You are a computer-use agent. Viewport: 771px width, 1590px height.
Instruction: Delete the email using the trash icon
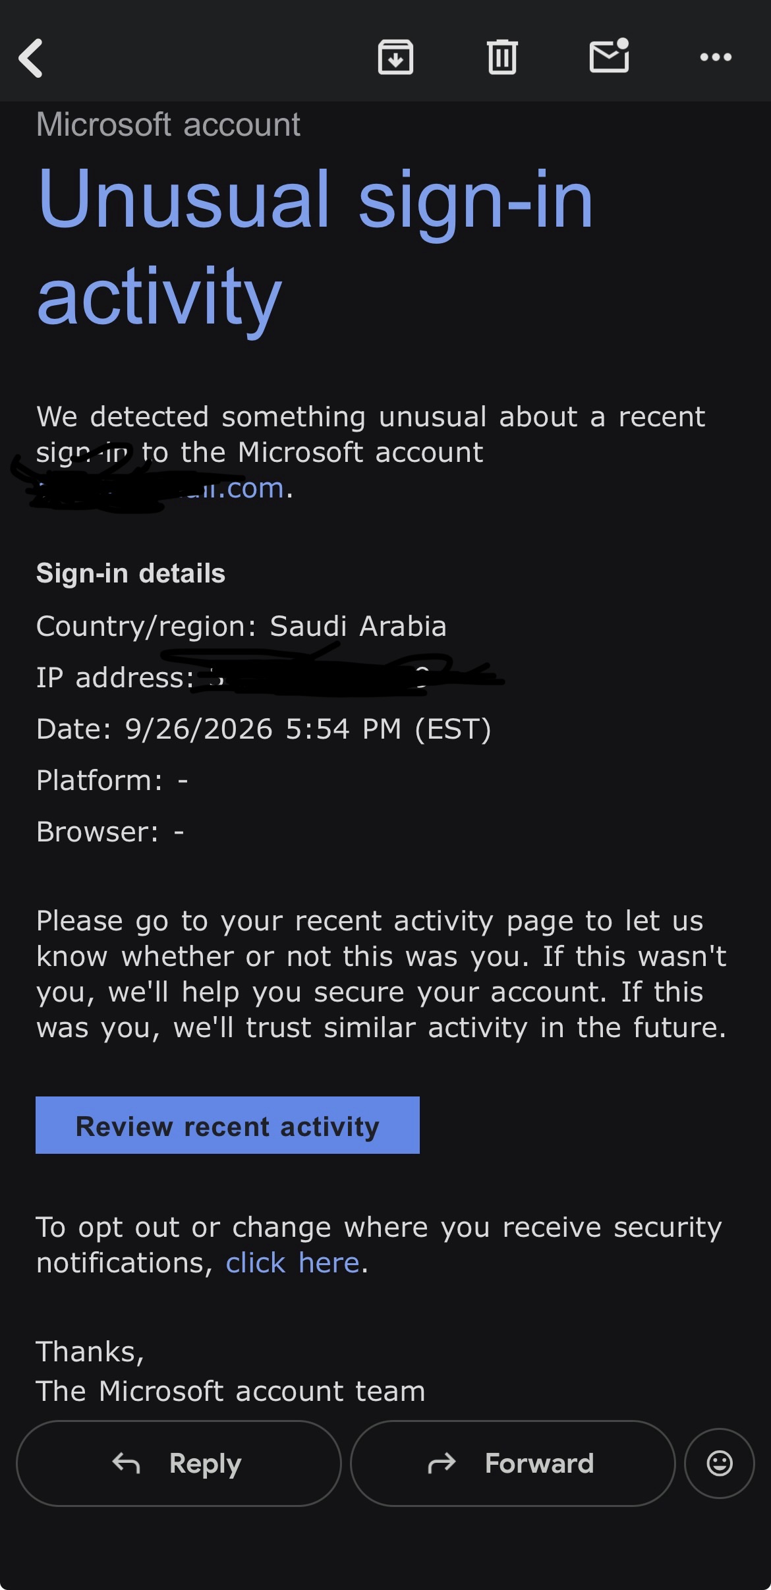click(502, 57)
